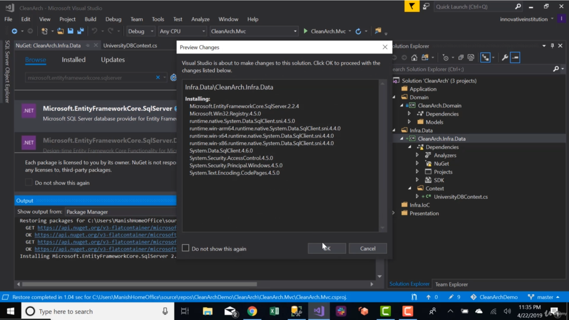The height and width of the screenshot is (320, 569).
Task: Open the Any CPU platform dropdown
Action: [x=183, y=31]
